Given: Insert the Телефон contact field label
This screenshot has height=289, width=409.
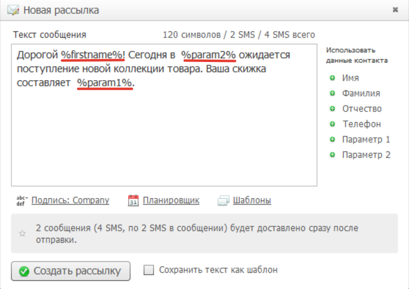Looking at the screenshot, I should click(x=362, y=124).
